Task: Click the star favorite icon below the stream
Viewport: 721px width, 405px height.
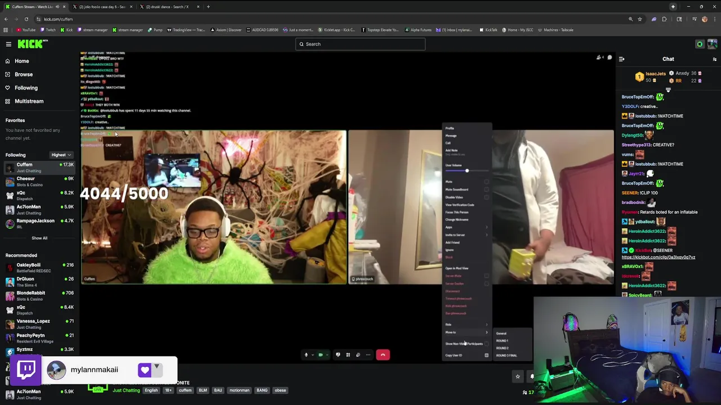Action: (x=518, y=376)
